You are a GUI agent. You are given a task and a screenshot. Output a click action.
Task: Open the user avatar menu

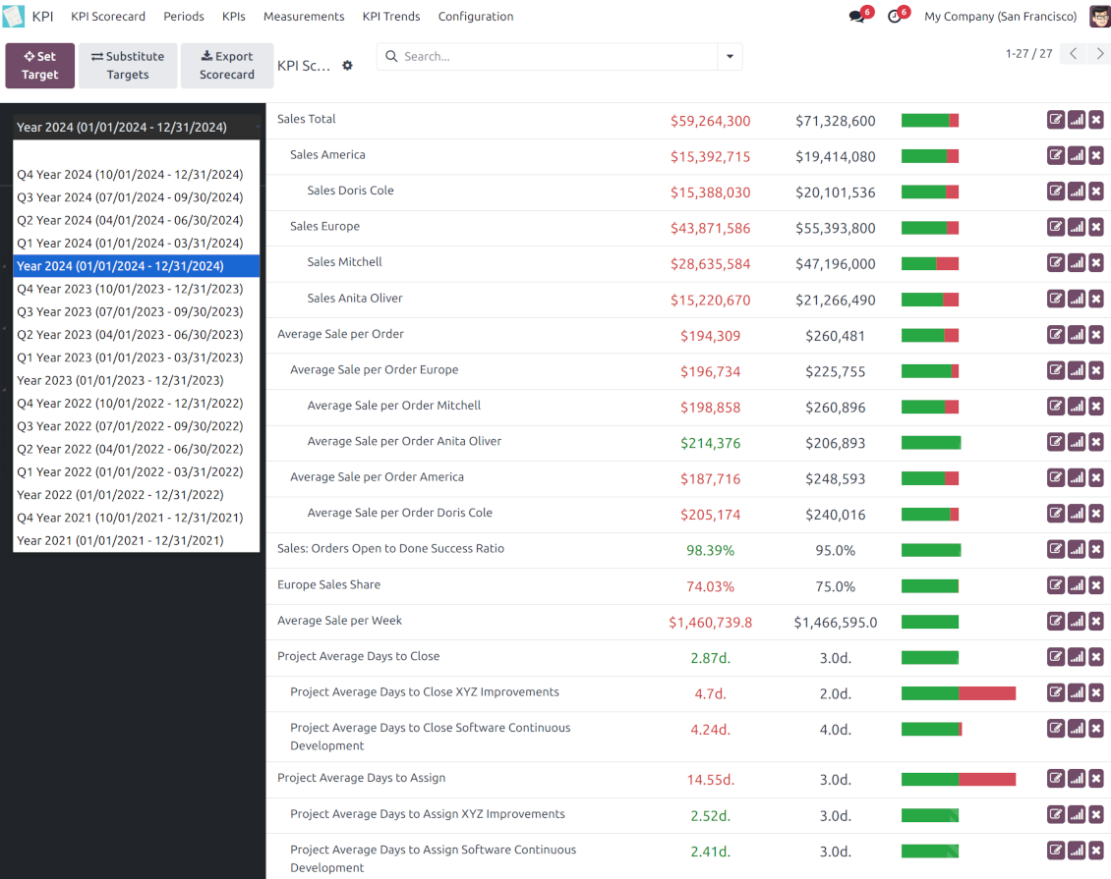point(1099,17)
